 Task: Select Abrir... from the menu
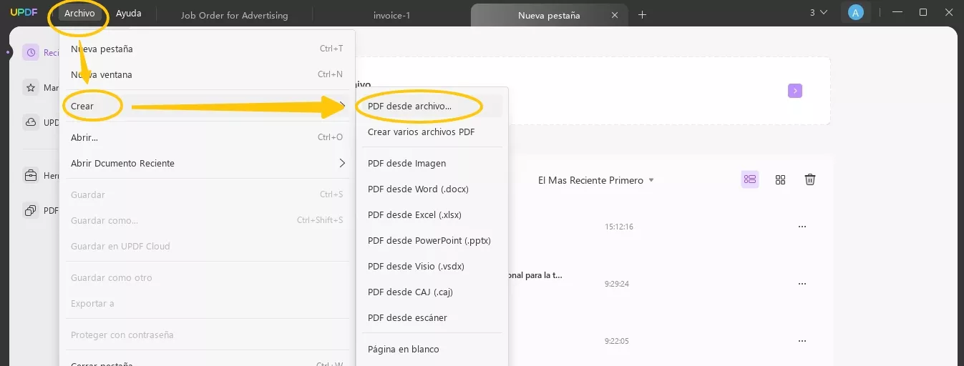(x=207, y=137)
